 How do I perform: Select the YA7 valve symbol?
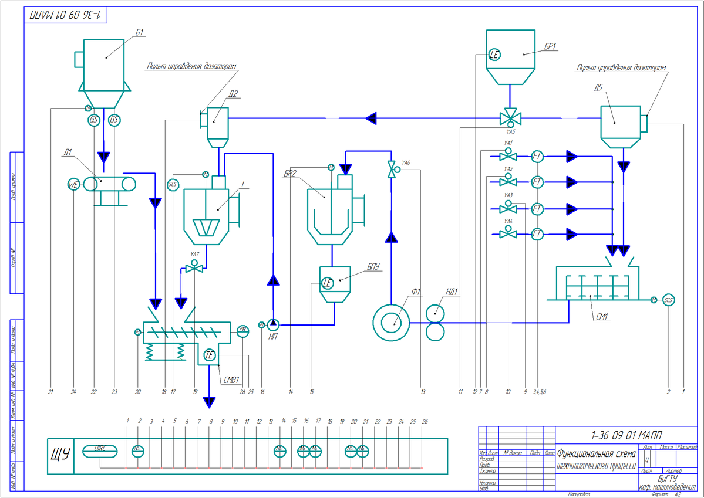pos(194,268)
